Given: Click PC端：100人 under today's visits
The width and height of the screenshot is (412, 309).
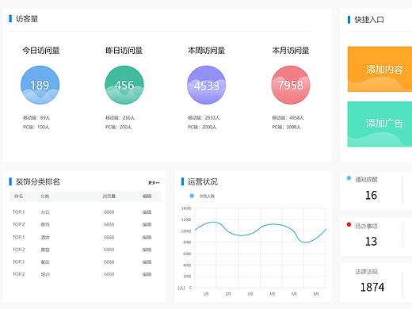Looking at the screenshot, I should (36, 127).
